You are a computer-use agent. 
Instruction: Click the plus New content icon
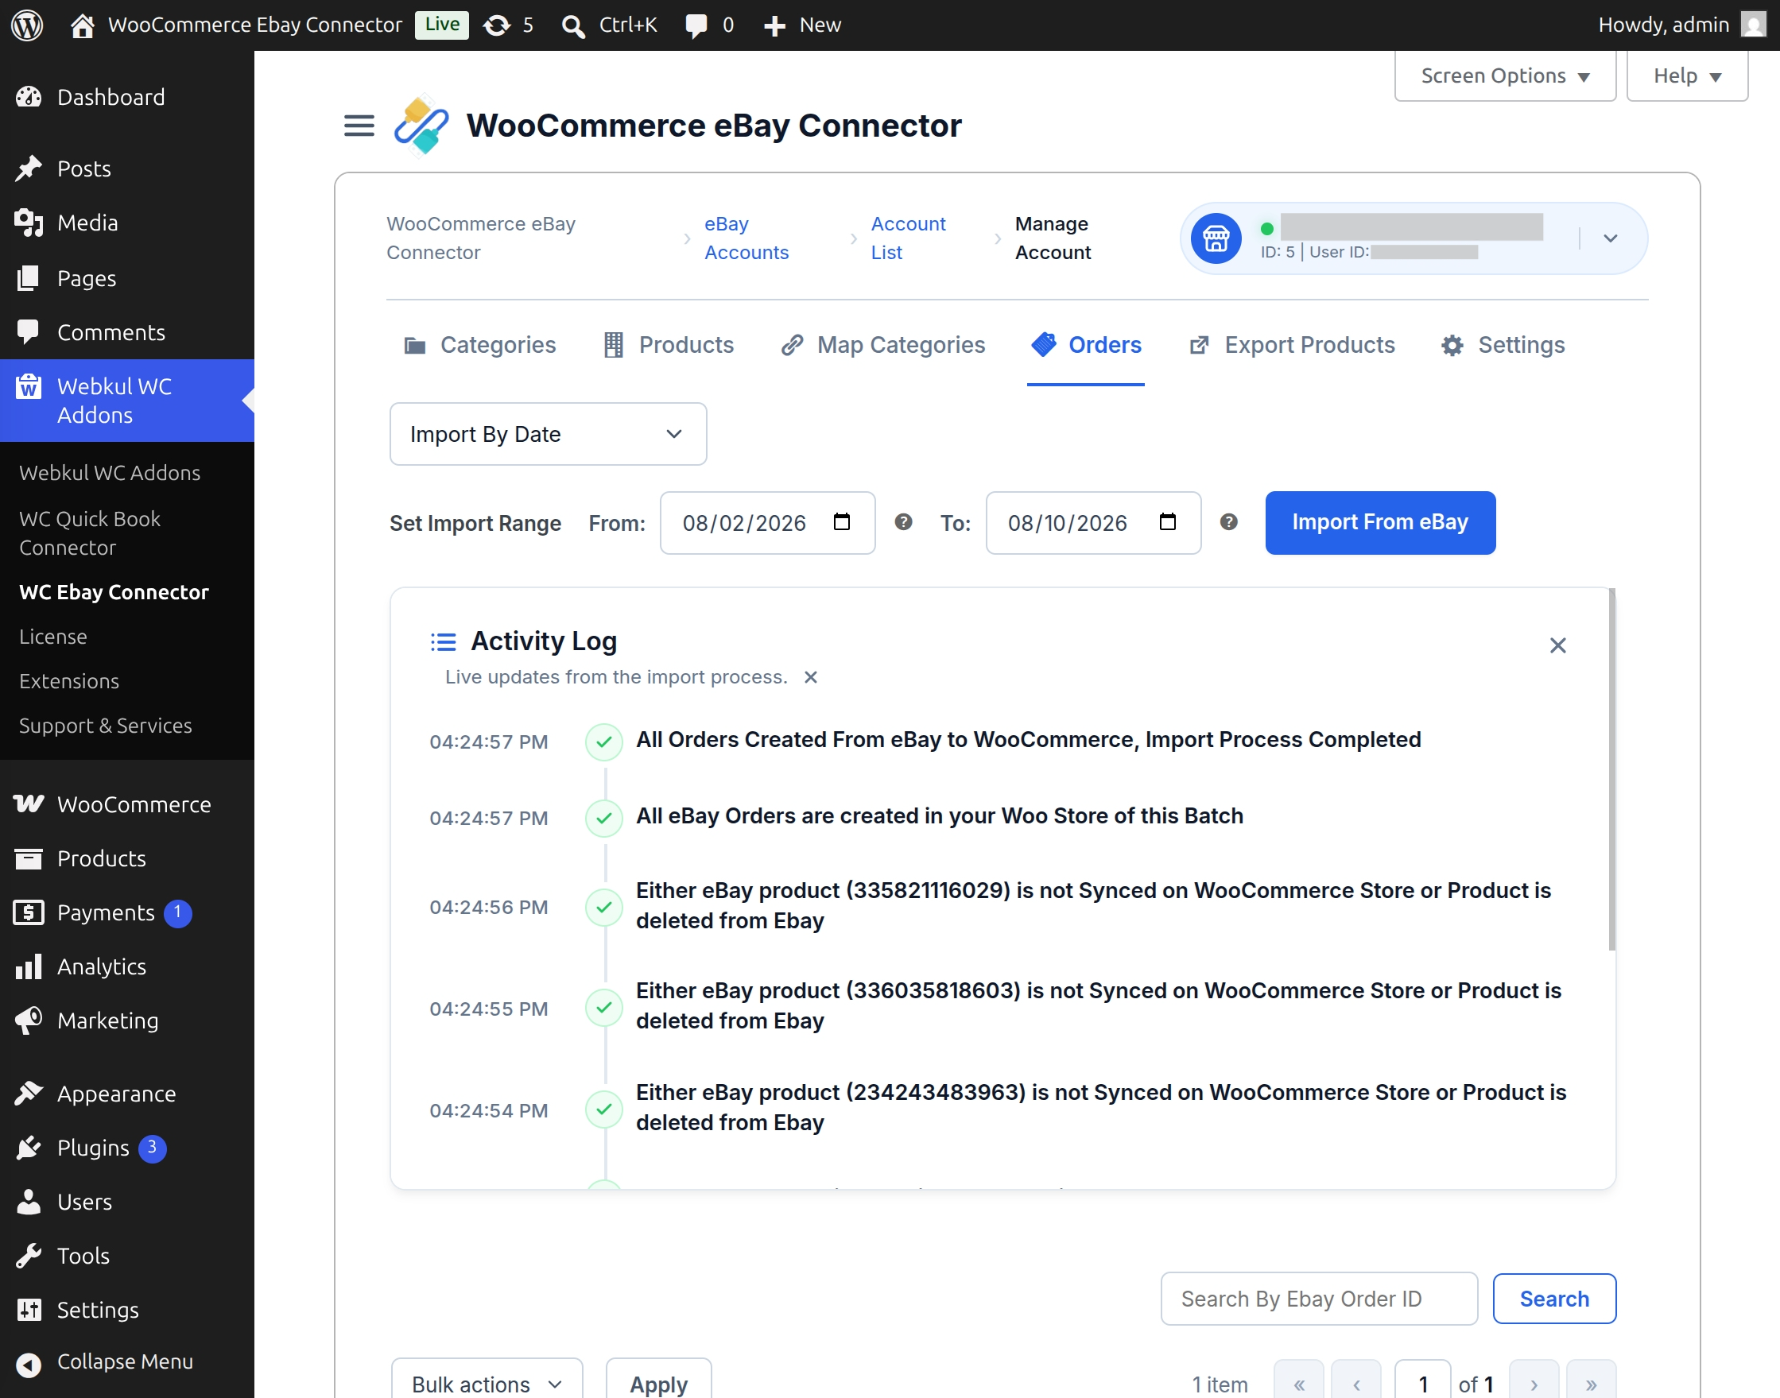click(774, 26)
